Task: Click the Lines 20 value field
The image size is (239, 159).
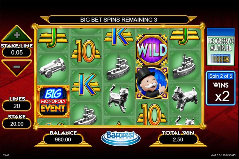Action: (17, 106)
